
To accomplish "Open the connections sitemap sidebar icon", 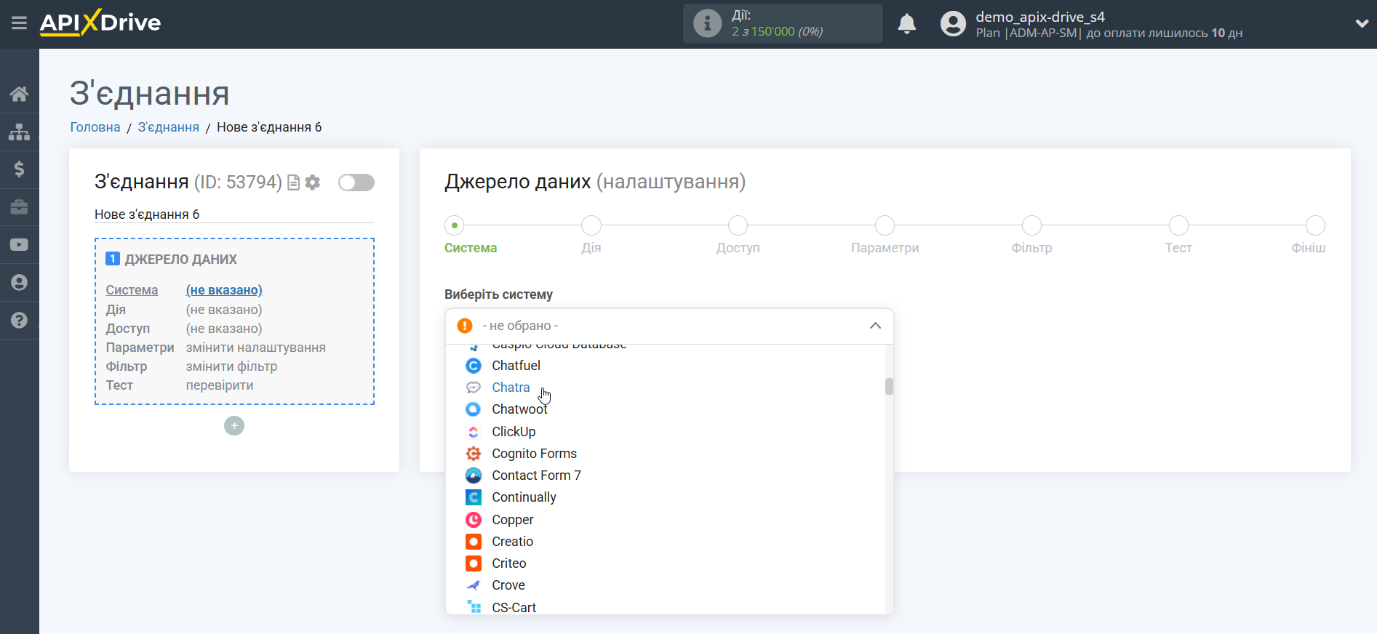I will coord(20,132).
